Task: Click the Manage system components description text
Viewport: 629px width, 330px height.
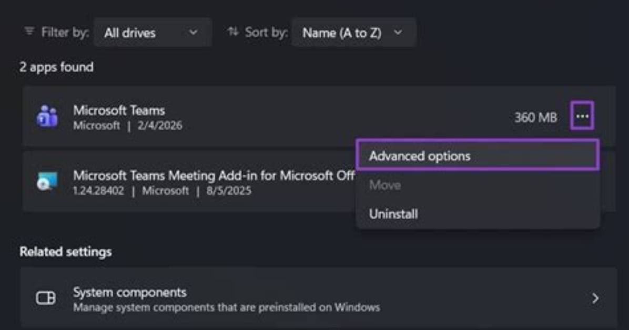Action: pyautogui.click(x=226, y=307)
